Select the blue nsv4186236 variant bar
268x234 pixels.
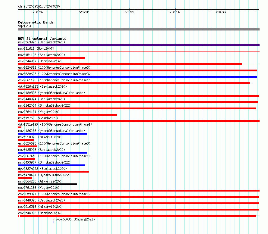(x=52, y=134)
